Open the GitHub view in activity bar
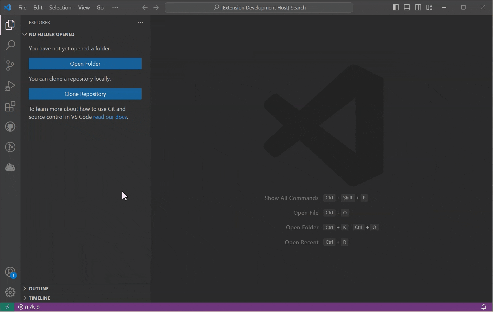493x312 pixels. 10,127
